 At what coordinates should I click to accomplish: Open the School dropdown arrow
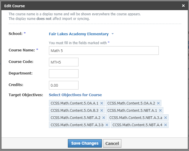click(113, 34)
